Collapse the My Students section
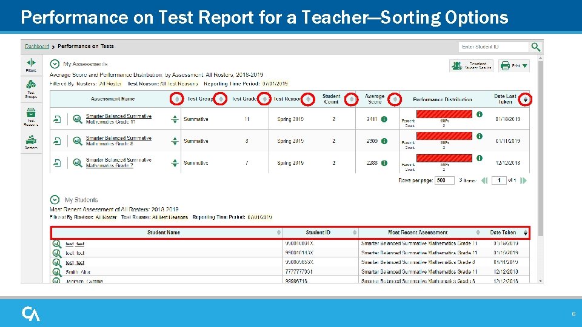The height and width of the screenshot is (327, 582). coord(55,200)
